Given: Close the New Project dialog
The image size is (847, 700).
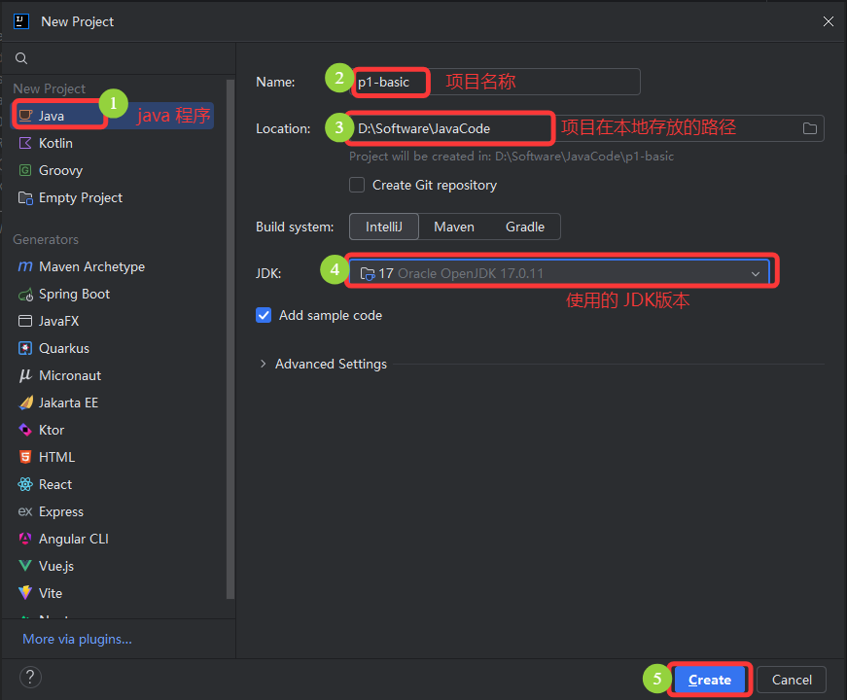Looking at the screenshot, I should click(x=829, y=21).
